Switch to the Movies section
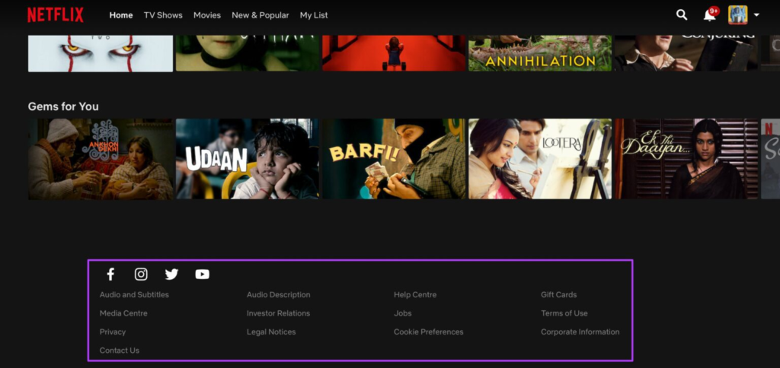Screen dimensions: 780x368 (x=206, y=15)
